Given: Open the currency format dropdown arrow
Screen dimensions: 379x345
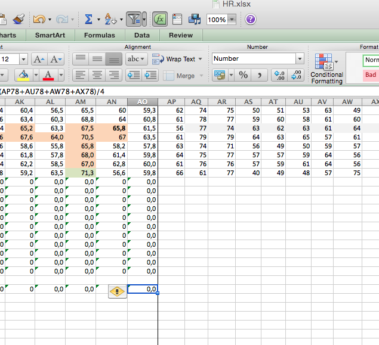Looking at the screenshot, I should pyautogui.click(x=231, y=75).
